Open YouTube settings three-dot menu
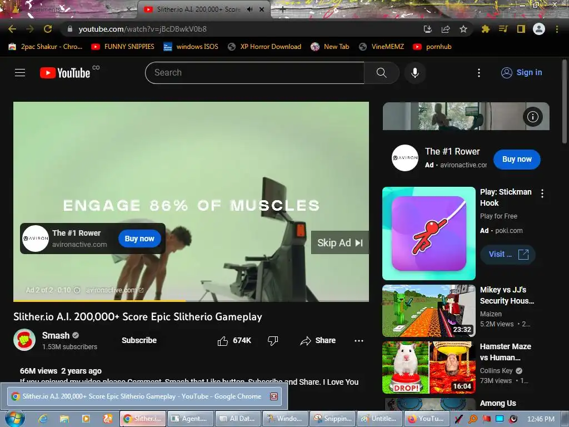Viewport: 569px width, 427px height. tap(479, 73)
